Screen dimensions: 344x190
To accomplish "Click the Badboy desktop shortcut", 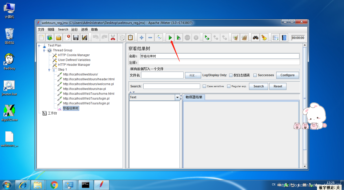I will pos(9,61).
